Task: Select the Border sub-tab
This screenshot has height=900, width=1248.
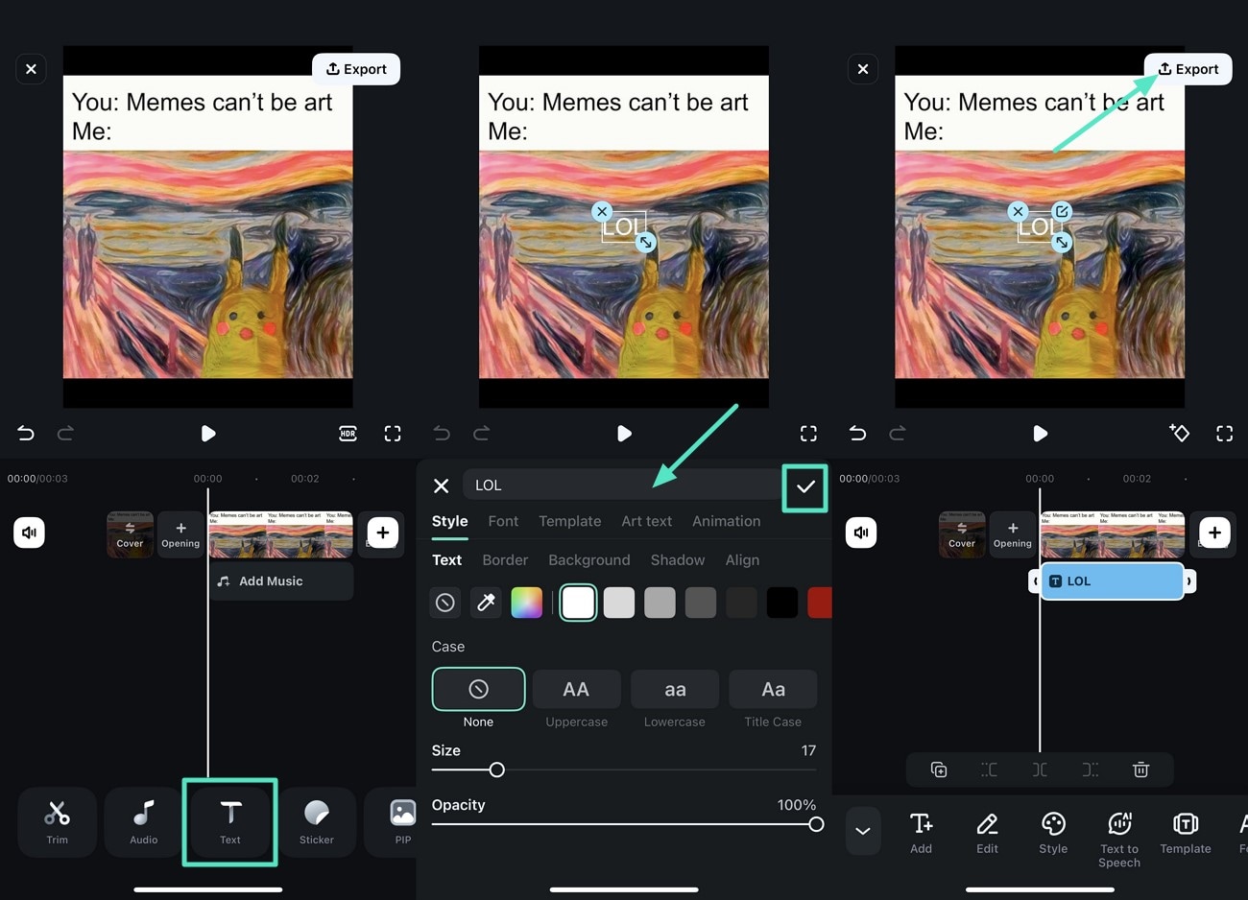Action: pos(505,560)
